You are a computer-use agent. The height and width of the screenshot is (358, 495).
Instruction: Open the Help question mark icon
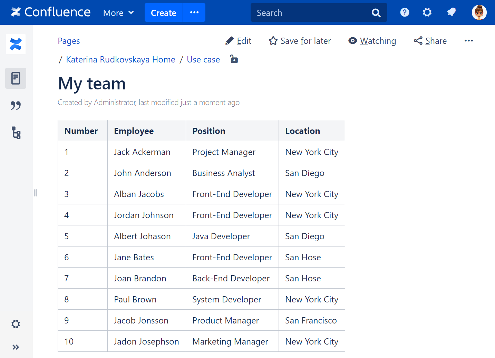[x=405, y=13]
